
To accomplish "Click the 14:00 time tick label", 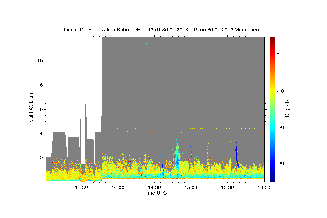I will click(x=118, y=187).
